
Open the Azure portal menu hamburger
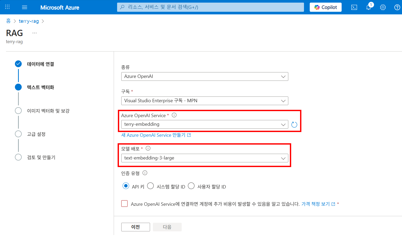point(25,7)
